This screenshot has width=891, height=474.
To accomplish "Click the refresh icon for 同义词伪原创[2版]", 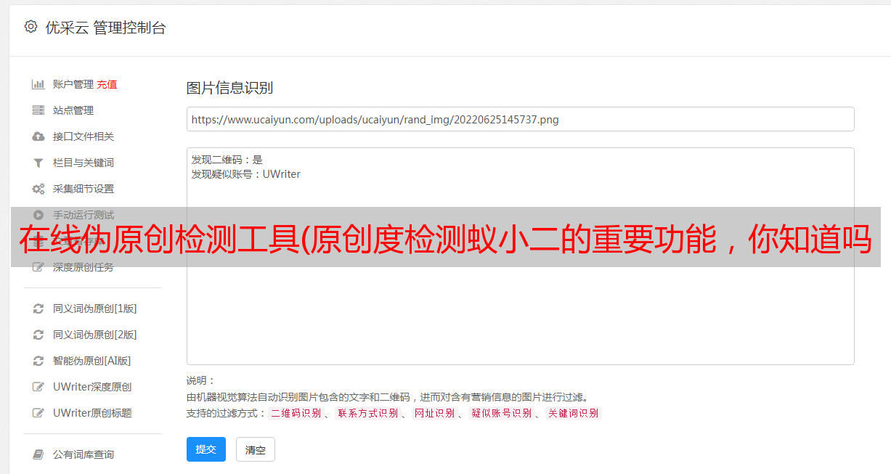I will [x=38, y=335].
